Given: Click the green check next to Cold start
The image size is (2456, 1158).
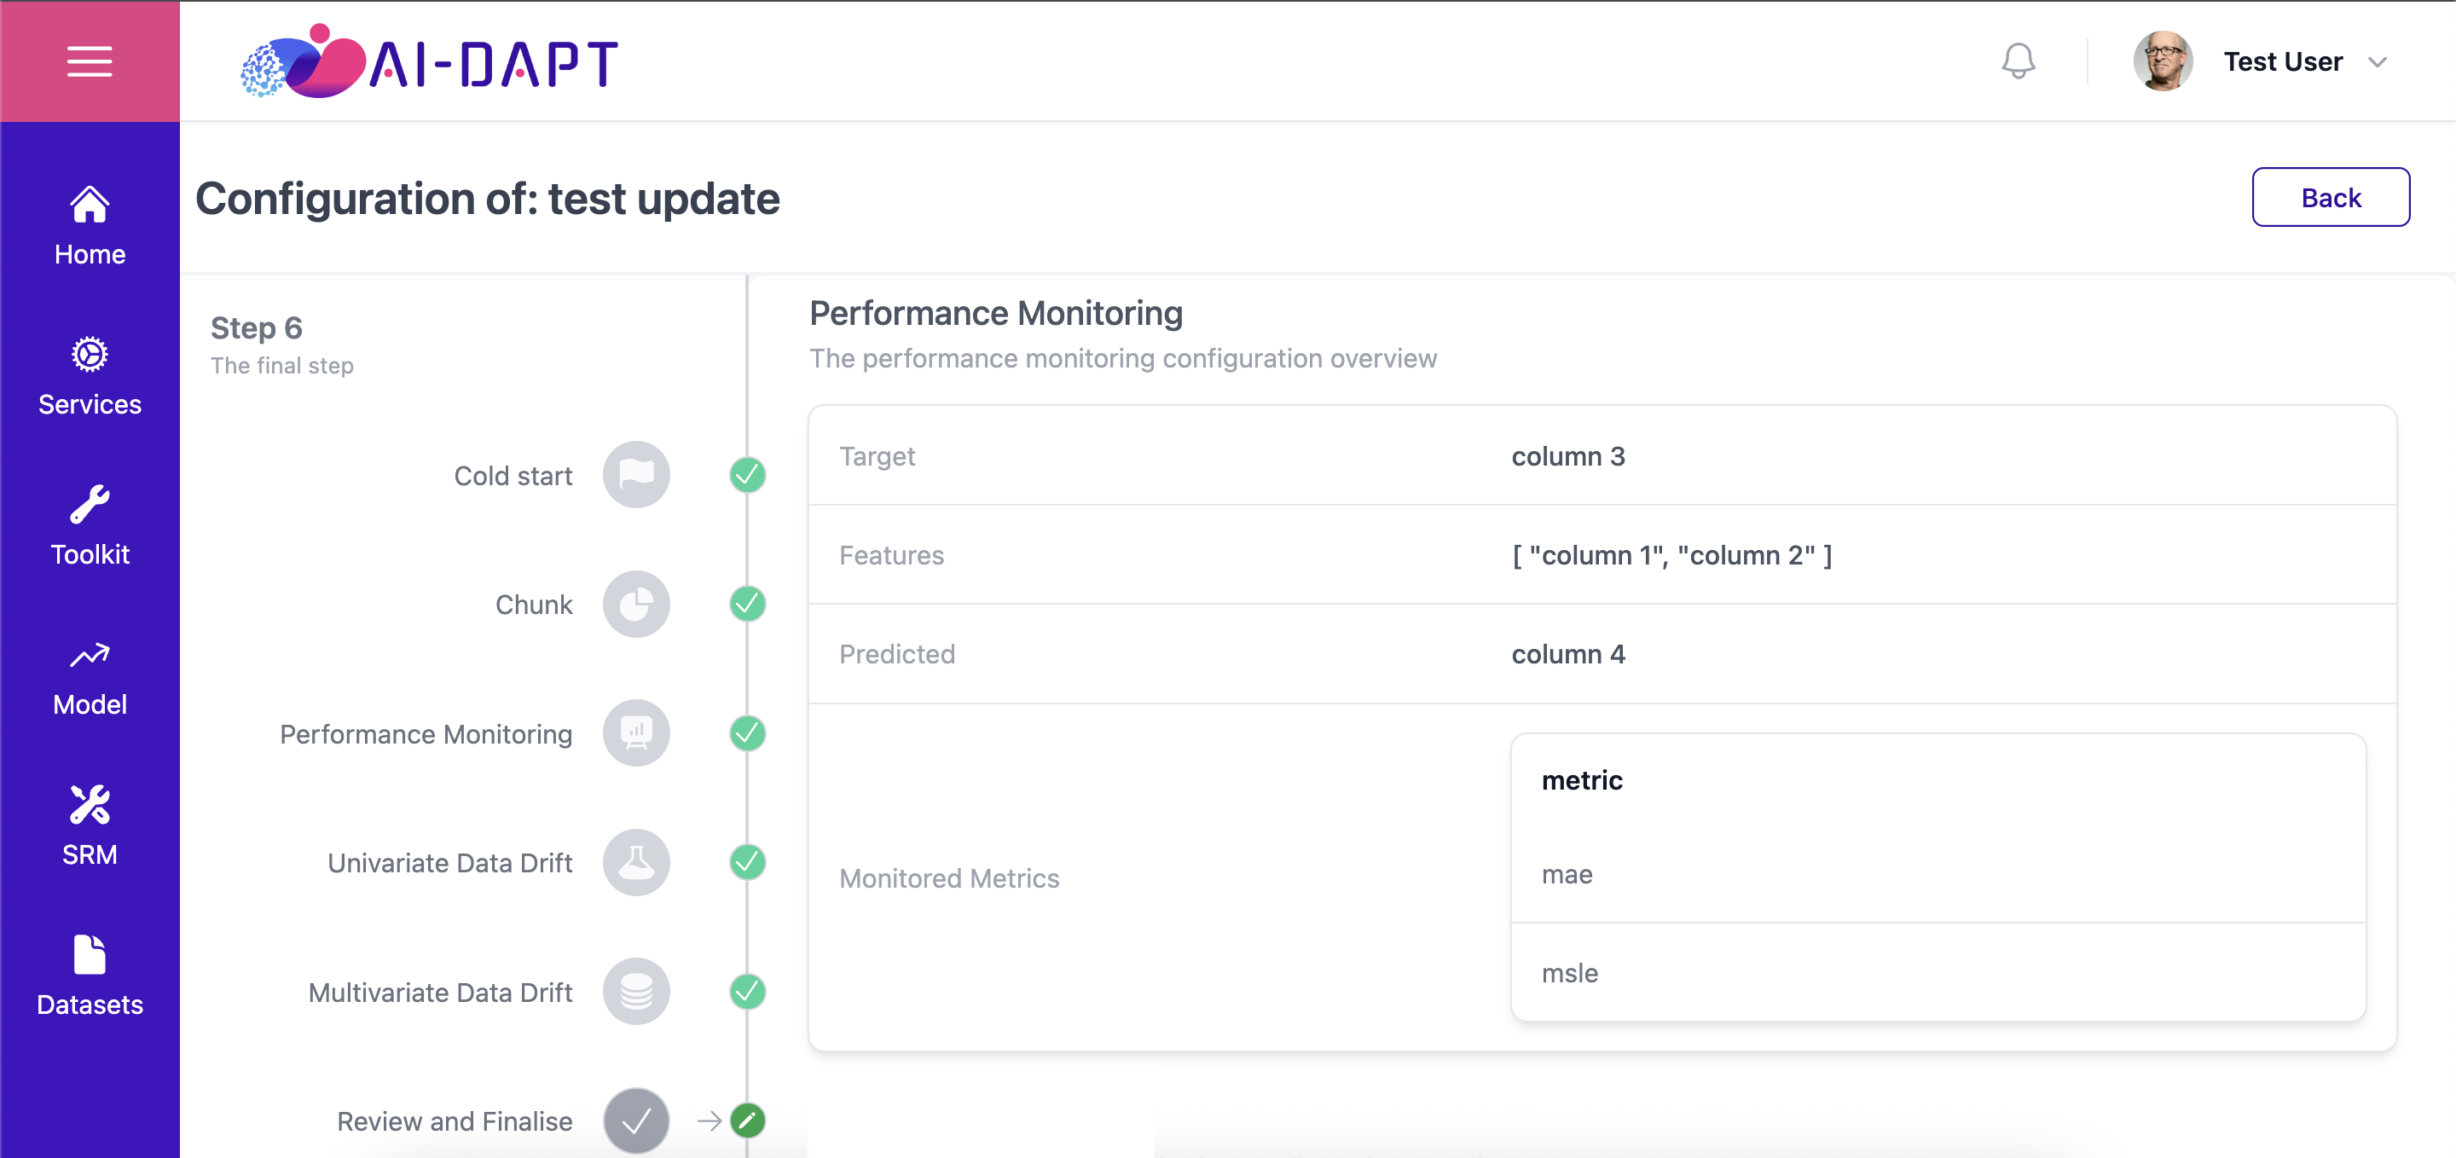Looking at the screenshot, I should pyautogui.click(x=748, y=475).
